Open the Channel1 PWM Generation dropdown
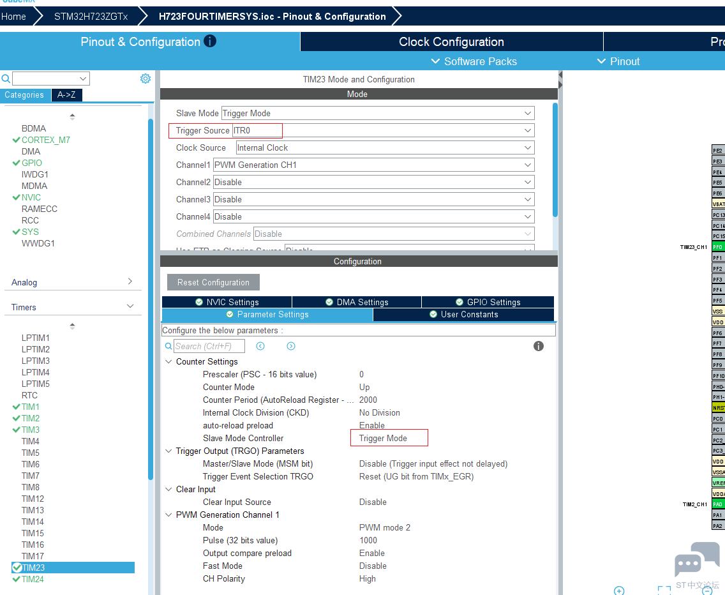Viewport: 725px width, 595px height. 373,165
